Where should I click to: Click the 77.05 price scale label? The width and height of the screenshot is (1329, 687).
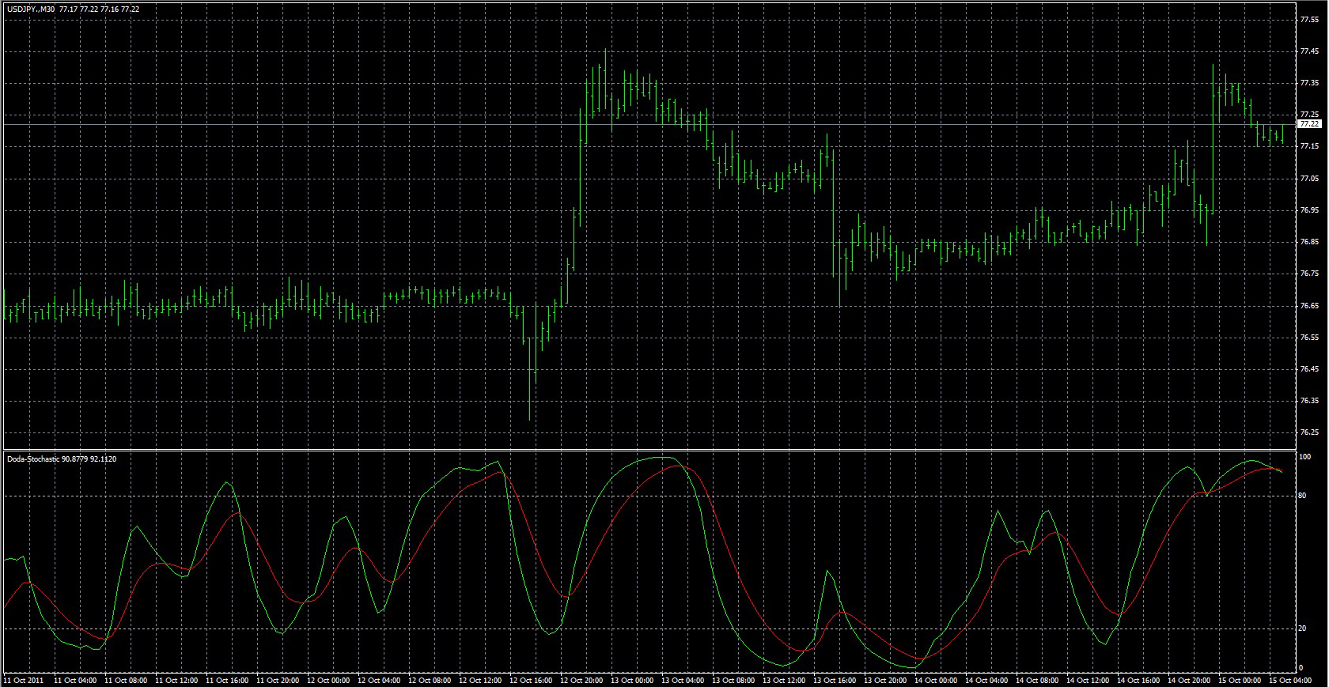click(1310, 179)
